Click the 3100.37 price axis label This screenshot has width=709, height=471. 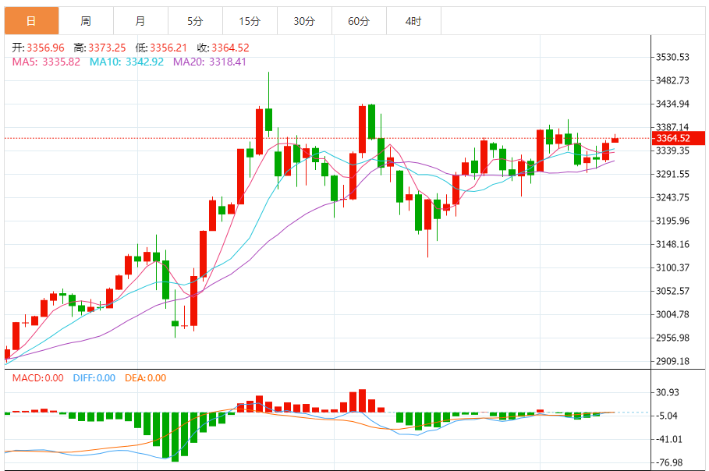(672, 267)
